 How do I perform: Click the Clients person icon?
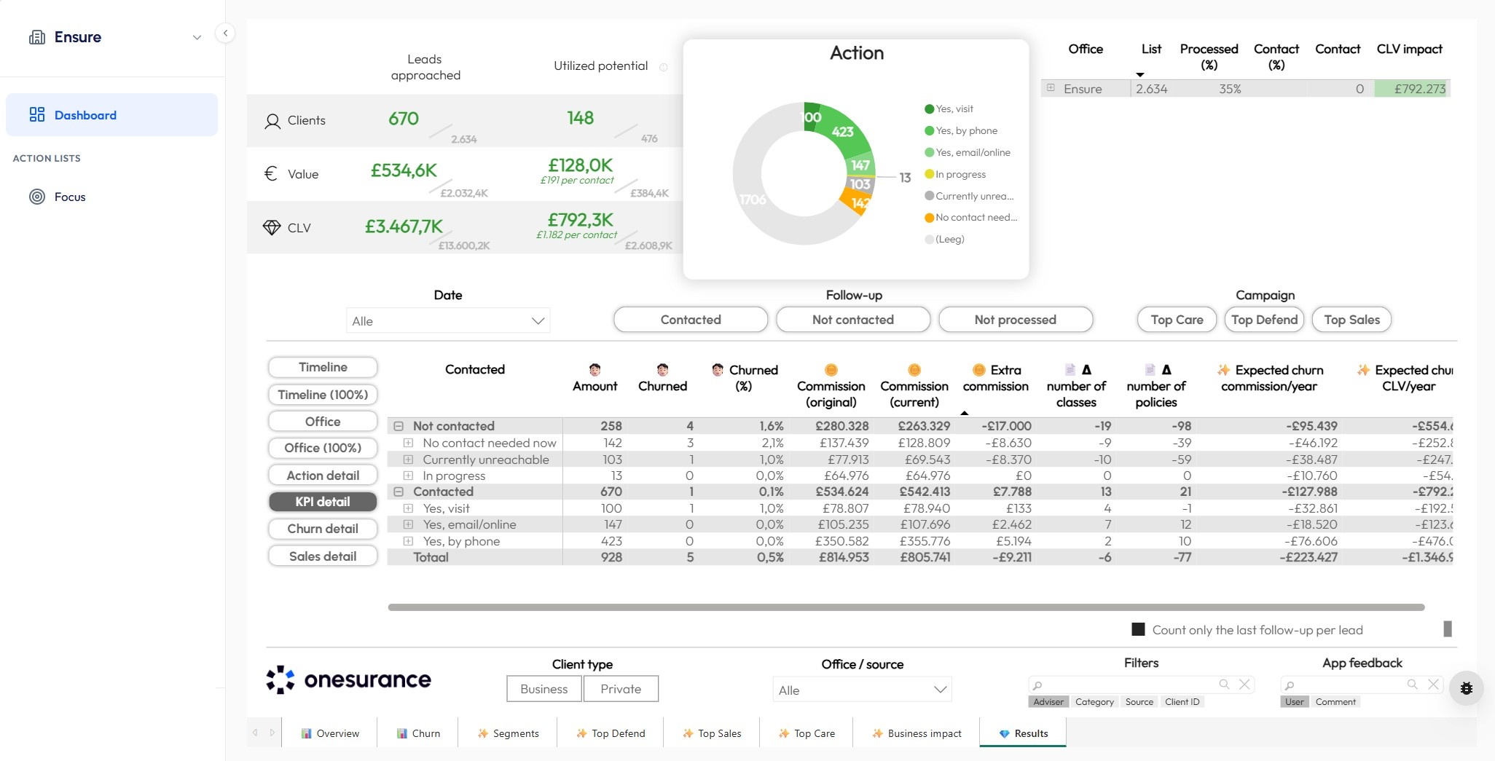coord(272,120)
